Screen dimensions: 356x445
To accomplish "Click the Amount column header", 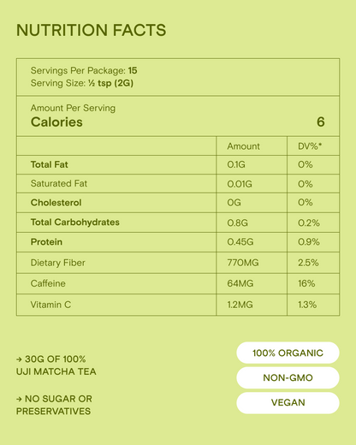I will coord(243,146).
